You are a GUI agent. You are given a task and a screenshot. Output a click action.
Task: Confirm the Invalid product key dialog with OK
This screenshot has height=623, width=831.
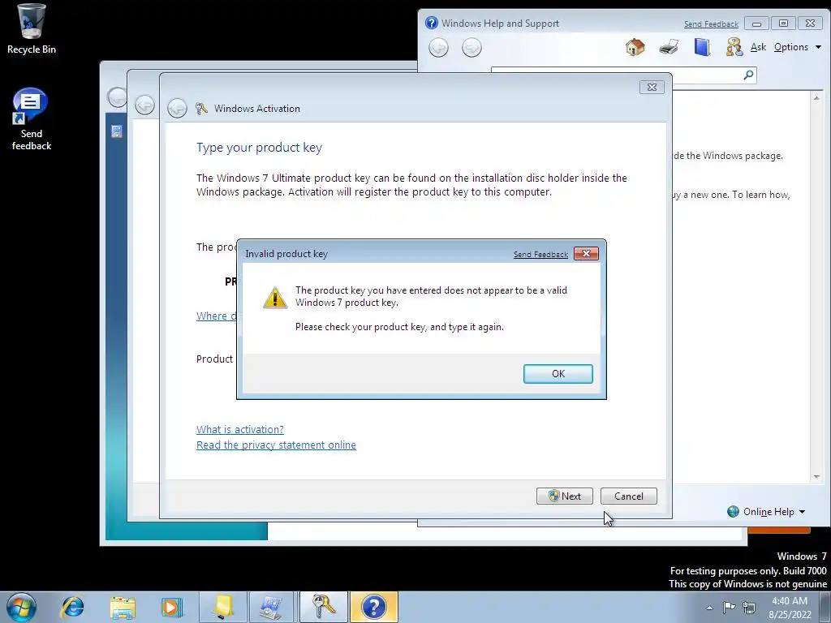pos(558,373)
